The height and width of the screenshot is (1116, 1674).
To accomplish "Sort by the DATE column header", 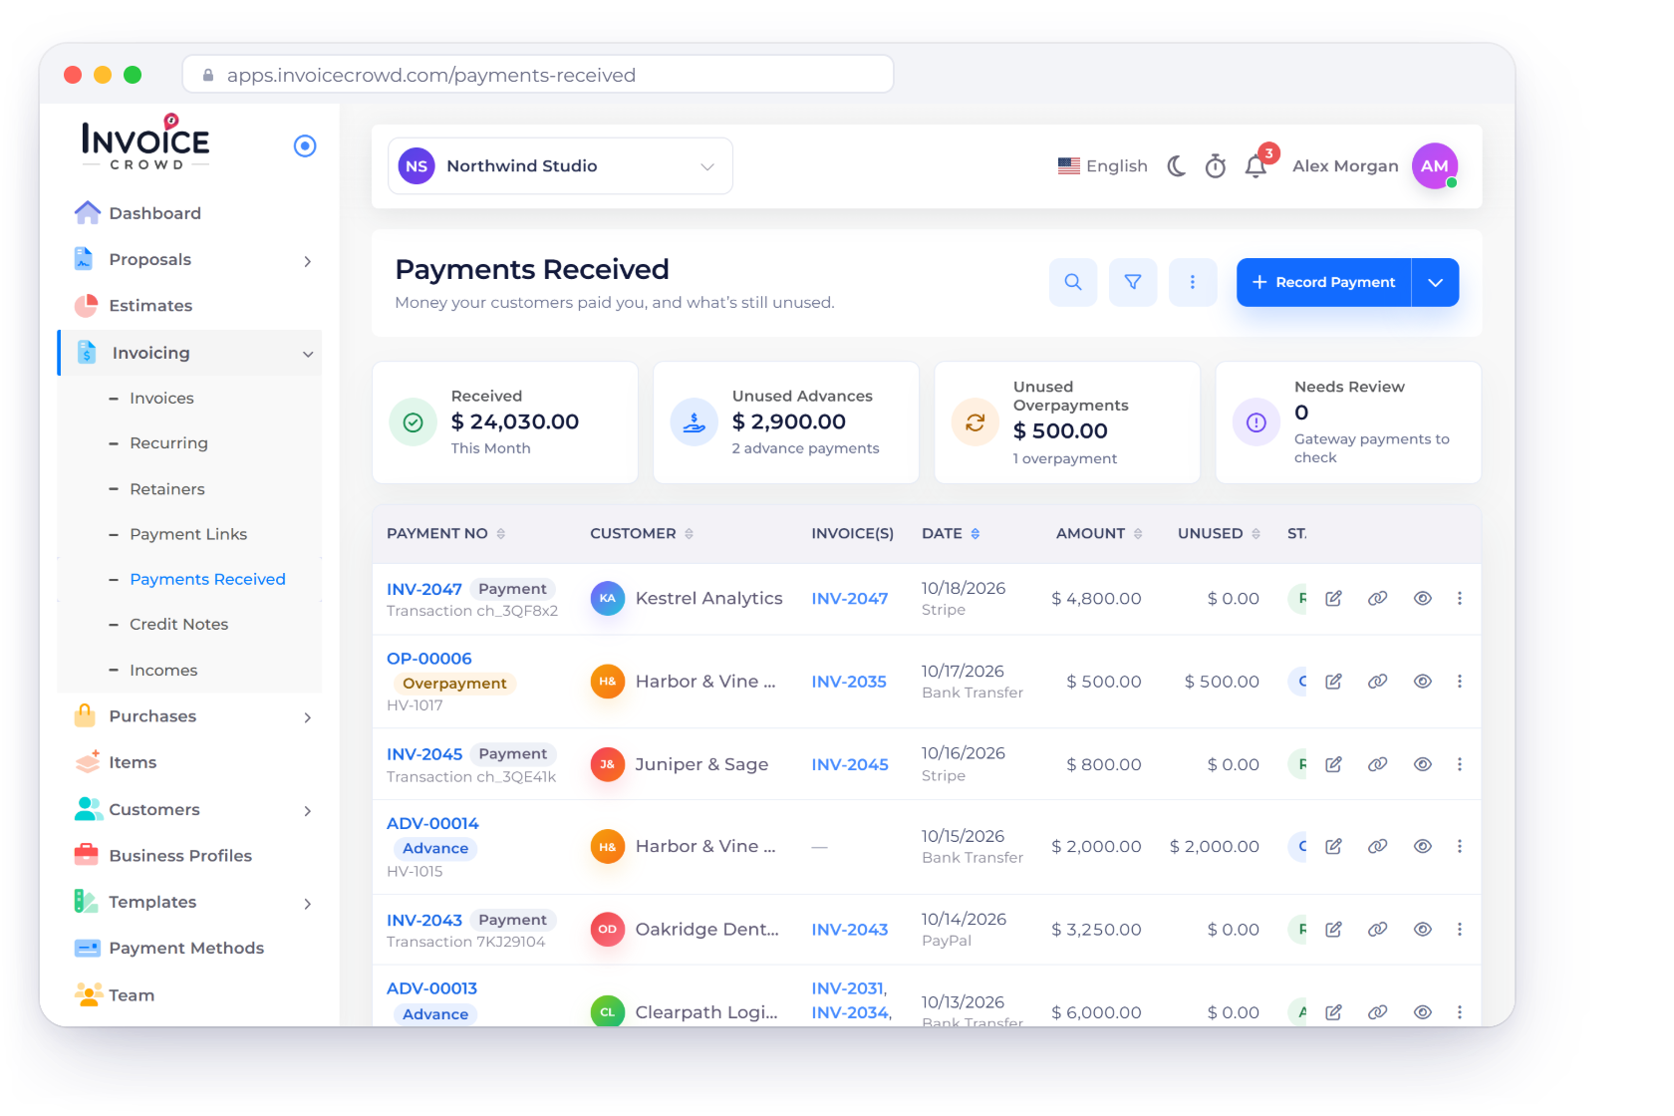I will tap(951, 534).
